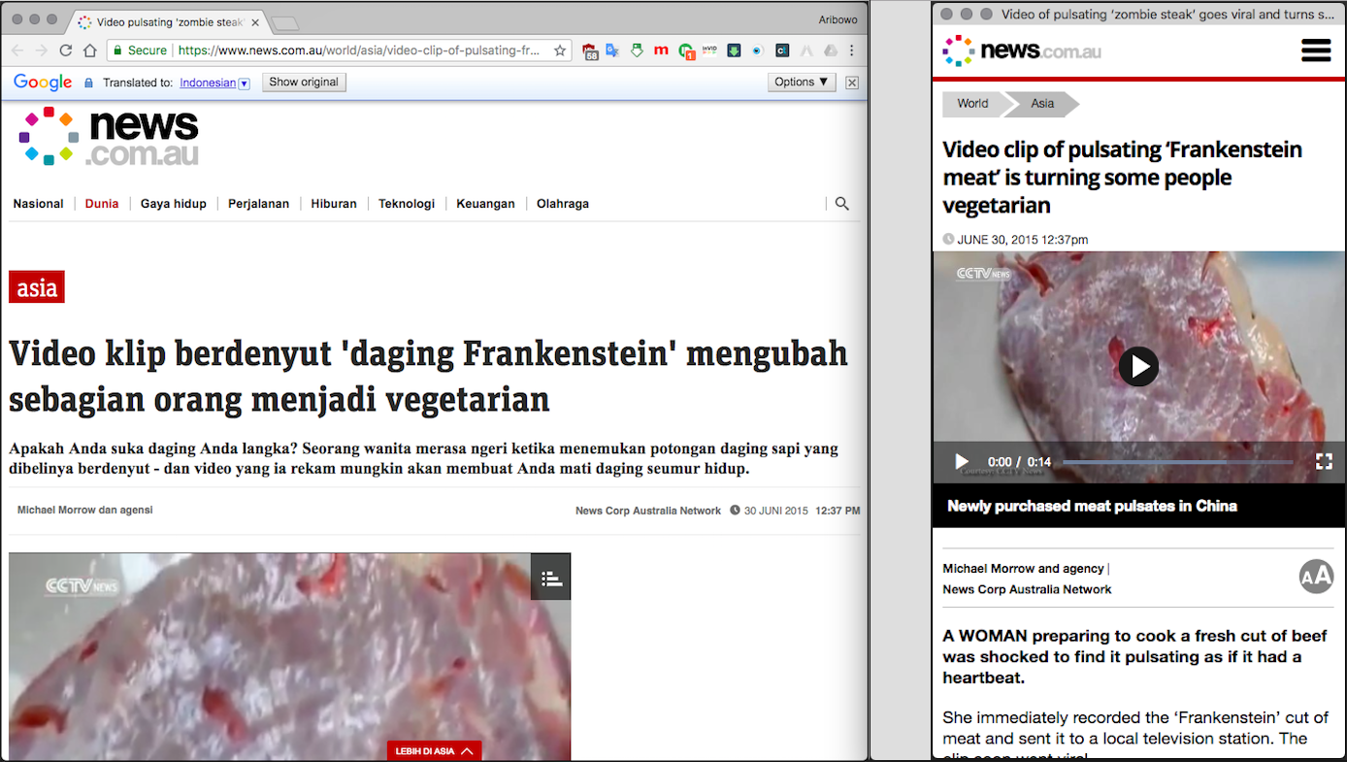
Task: Select the Olahraga nav menu item
Action: click(563, 204)
